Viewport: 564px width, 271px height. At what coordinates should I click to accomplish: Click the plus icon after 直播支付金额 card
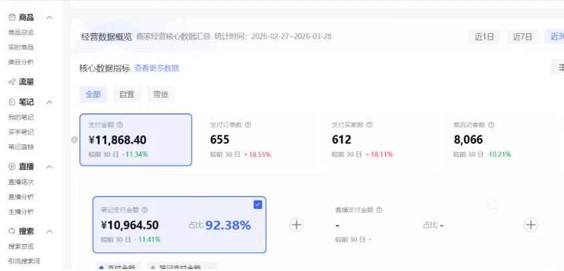tap(531, 225)
